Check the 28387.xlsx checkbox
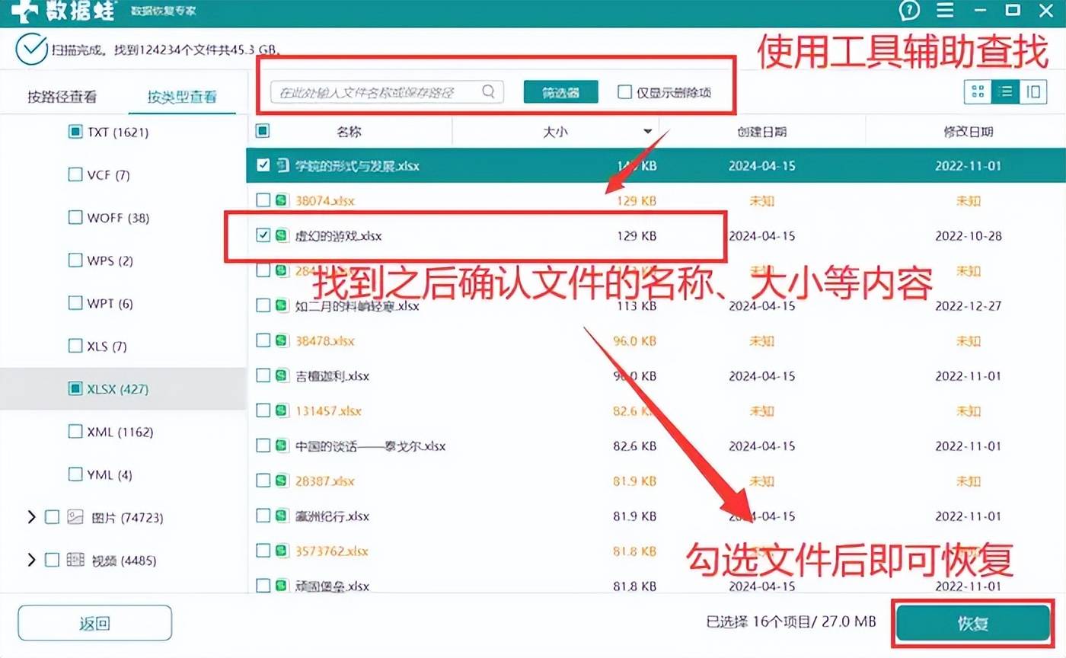This screenshot has height=658, width=1066. pos(263,481)
